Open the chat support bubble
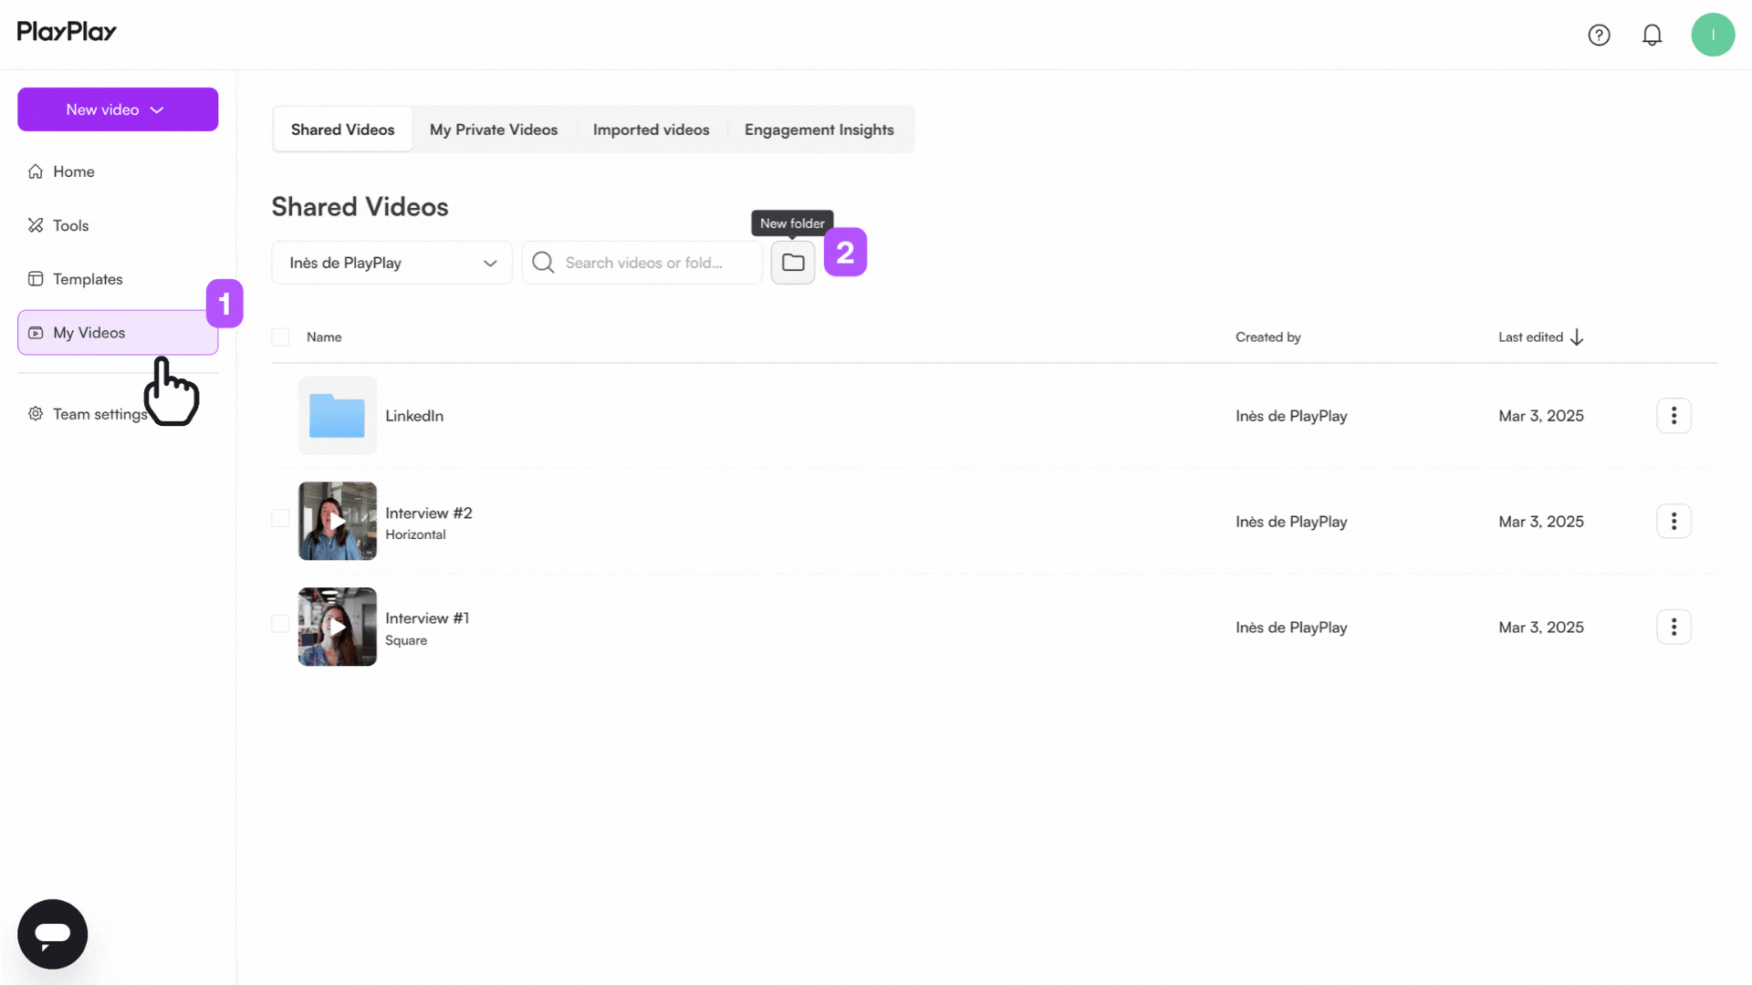Screen dimensions: 1752x985 [53, 934]
